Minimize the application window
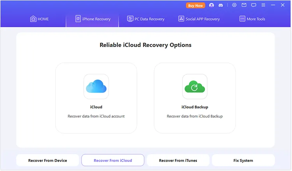The height and width of the screenshot is (171, 292). coord(273,5)
